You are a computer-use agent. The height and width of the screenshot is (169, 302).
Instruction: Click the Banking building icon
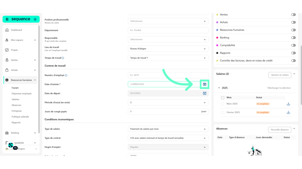pos(7,133)
